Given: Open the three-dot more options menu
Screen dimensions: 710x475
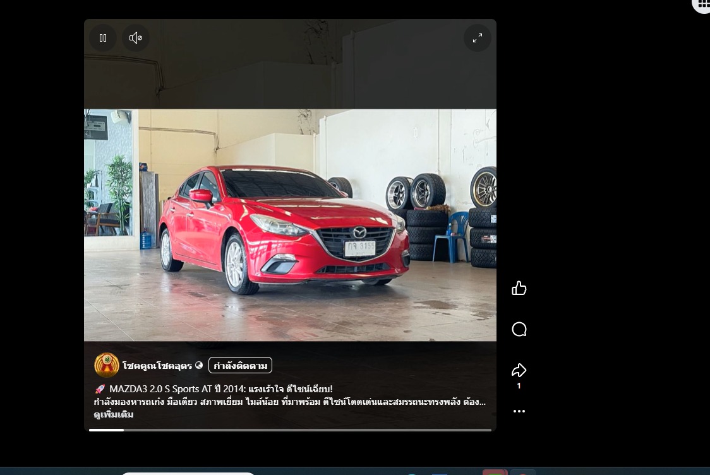Looking at the screenshot, I should click(519, 411).
